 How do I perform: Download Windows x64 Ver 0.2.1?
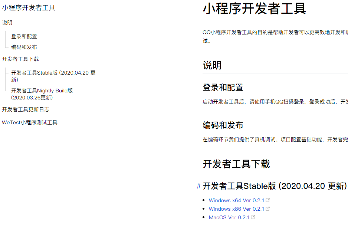(x=237, y=200)
